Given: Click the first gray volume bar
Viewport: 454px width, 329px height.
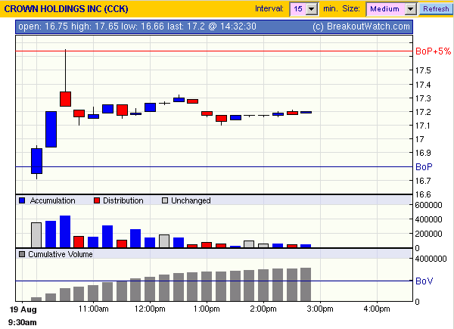Looking at the screenshot, I should click(x=36, y=235).
